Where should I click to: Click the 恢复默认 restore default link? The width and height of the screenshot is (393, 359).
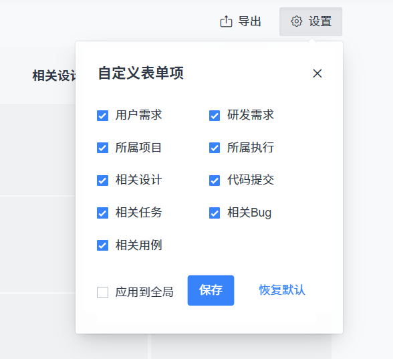282,290
